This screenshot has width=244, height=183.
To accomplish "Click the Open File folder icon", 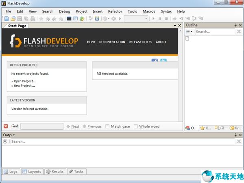I will (13, 19).
